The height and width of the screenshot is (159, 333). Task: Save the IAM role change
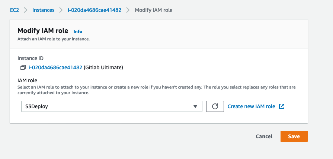(294, 136)
